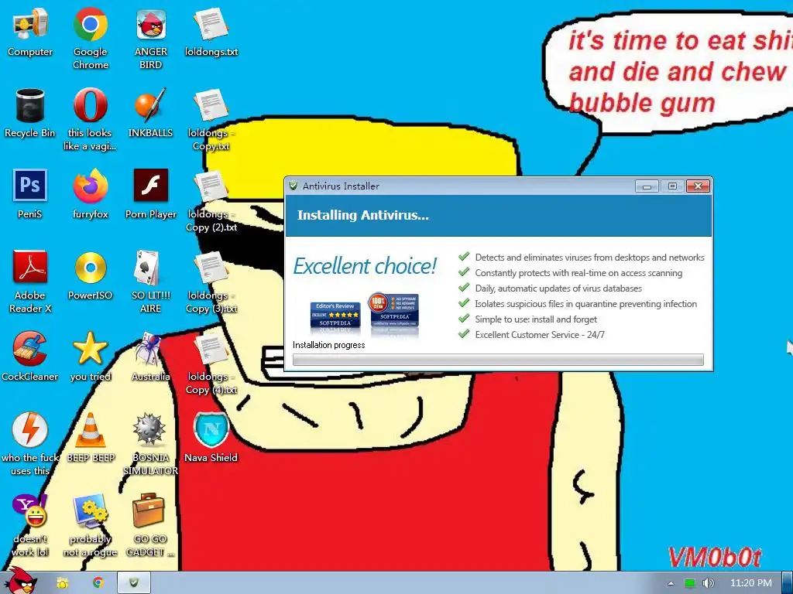Click the Softpedia Editor's Review badge

[335, 316]
